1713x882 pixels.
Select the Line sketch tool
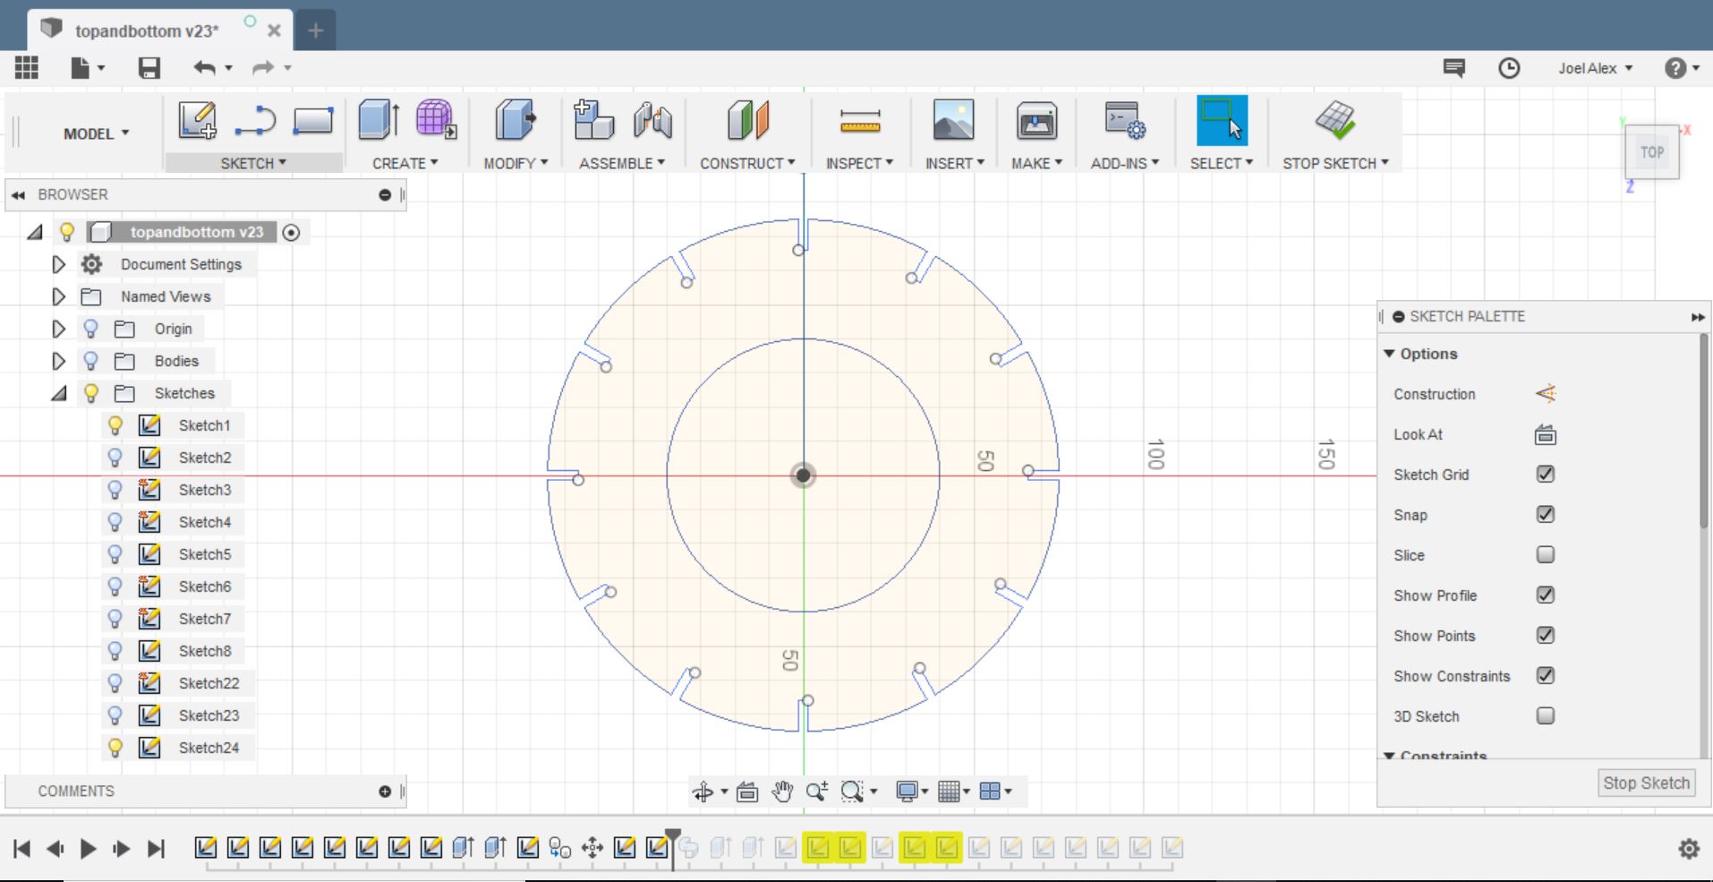[x=255, y=120]
